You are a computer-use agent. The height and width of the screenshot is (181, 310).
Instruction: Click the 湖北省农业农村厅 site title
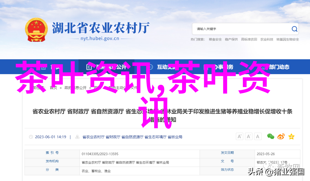(x=100, y=28)
